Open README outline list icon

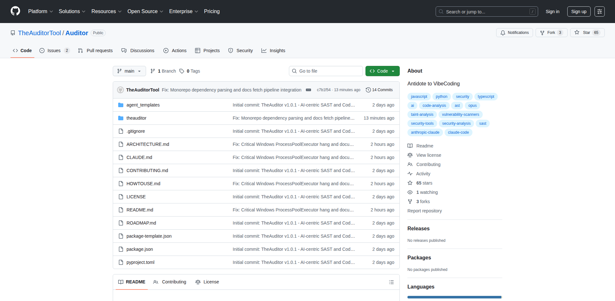[x=391, y=282]
